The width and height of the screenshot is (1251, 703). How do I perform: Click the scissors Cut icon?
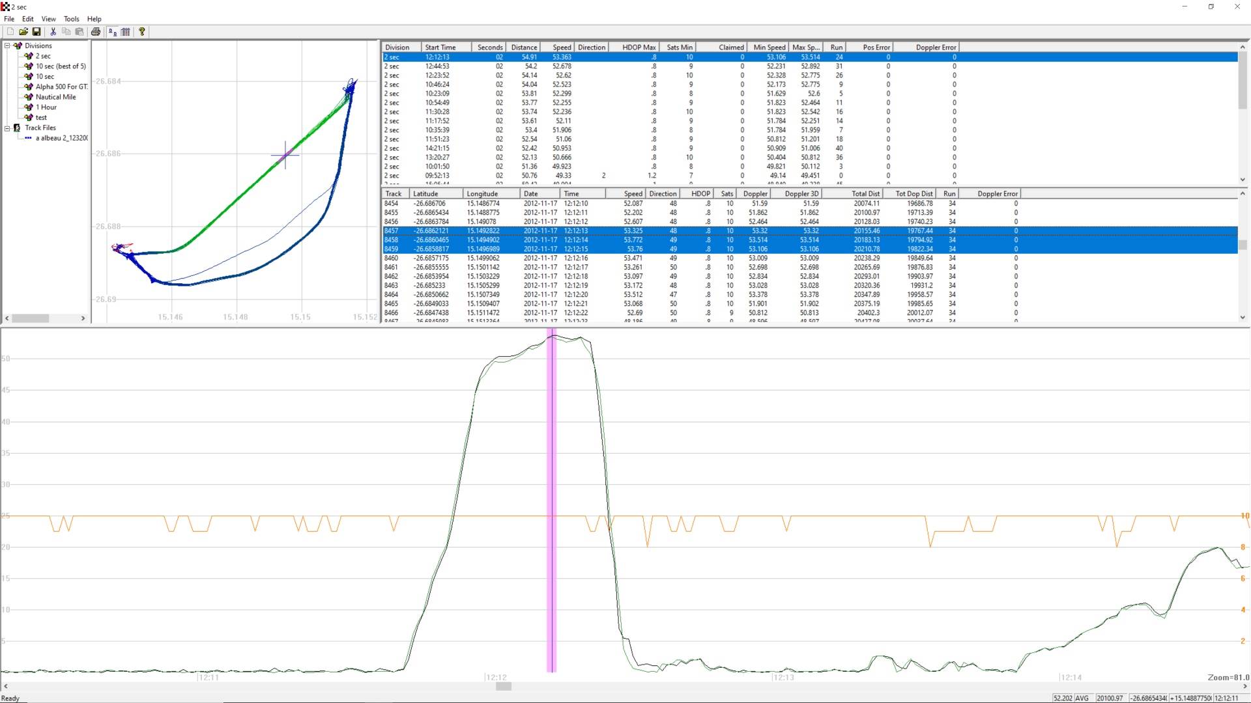pyautogui.click(x=53, y=31)
